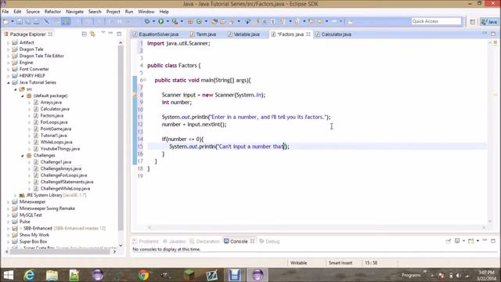The width and height of the screenshot is (501, 282).
Task: Switch to Calculator.java editor tab
Action: (x=333, y=34)
